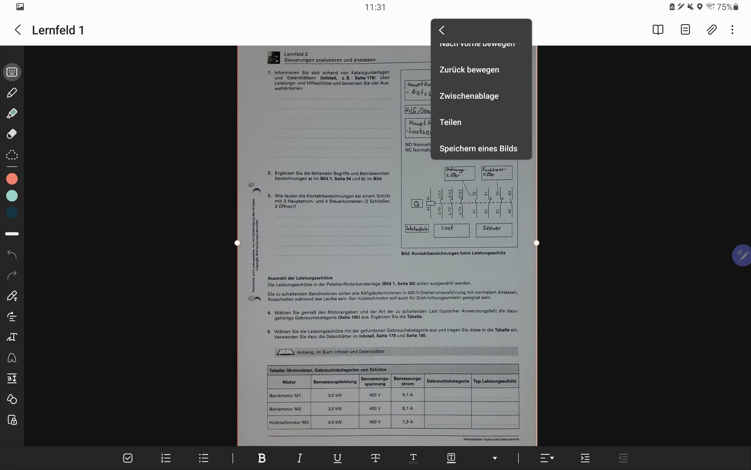Change text background highlight color
Viewport: 751px width, 470px height.
(x=451, y=458)
